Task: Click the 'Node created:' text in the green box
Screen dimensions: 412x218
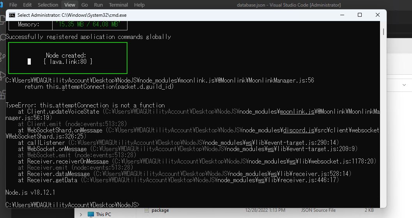Action: point(66,55)
